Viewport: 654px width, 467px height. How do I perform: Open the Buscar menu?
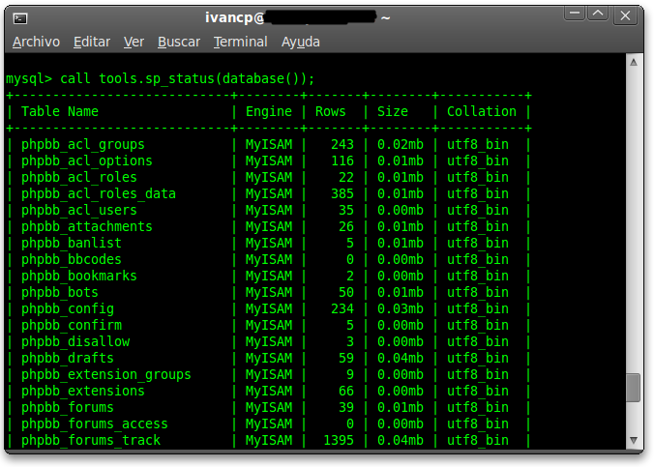point(179,43)
